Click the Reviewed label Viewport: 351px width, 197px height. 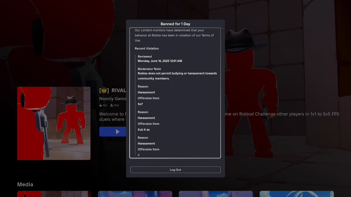(145, 57)
